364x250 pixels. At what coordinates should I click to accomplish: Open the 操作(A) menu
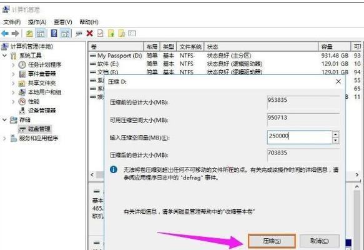(x=37, y=22)
